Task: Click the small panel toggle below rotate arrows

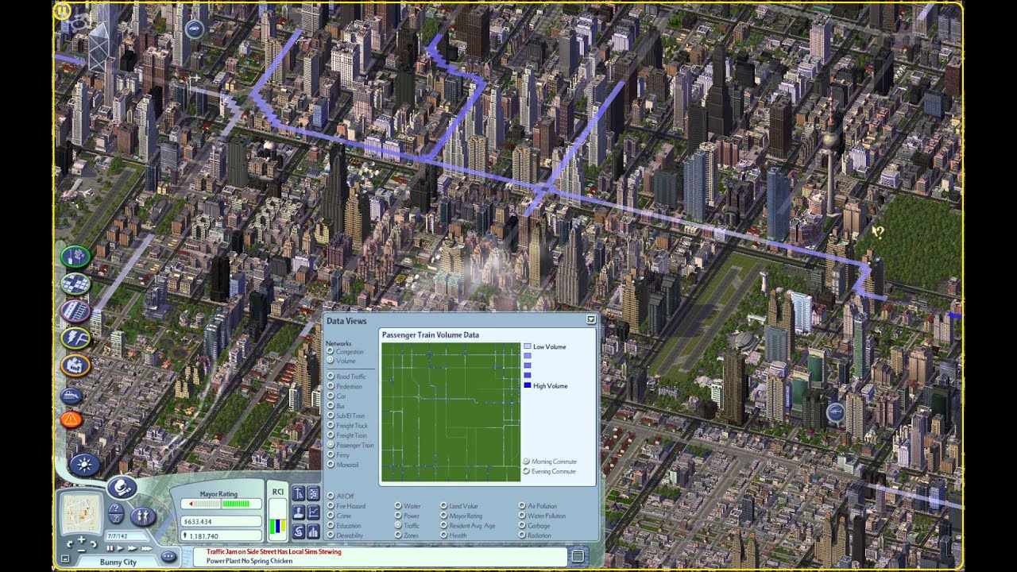Action: click(x=65, y=558)
